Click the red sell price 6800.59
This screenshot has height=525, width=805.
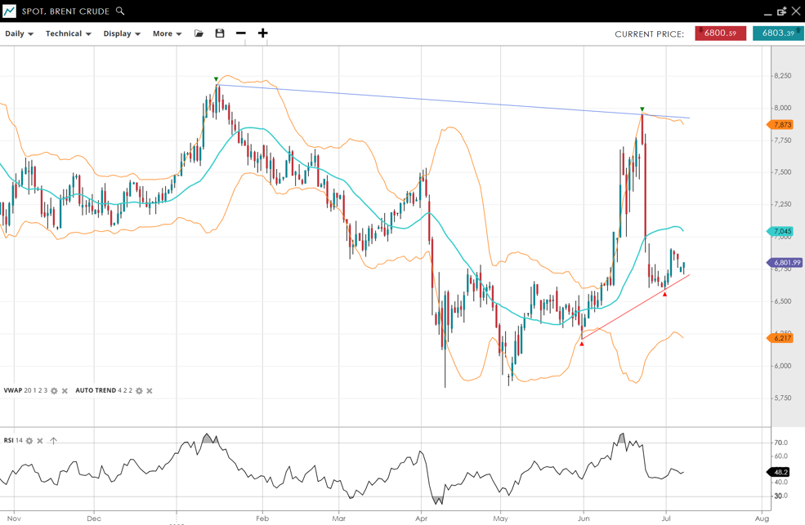click(720, 33)
